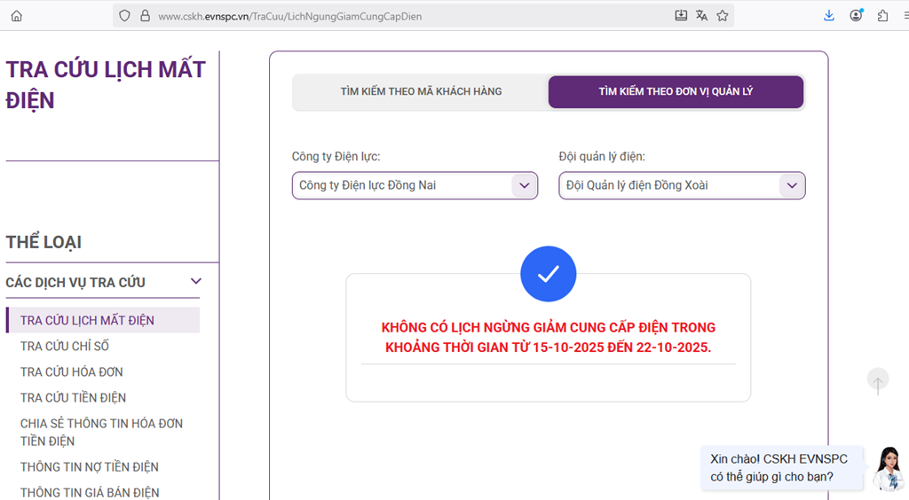Viewport: 909px width, 500px height.
Task: Open the Firefox account profile icon
Action: coord(856,15)
